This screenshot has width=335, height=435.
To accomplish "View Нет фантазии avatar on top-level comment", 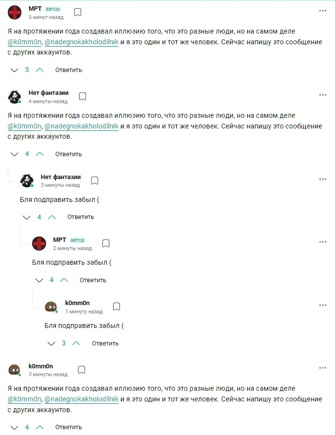I will point(15,97).
